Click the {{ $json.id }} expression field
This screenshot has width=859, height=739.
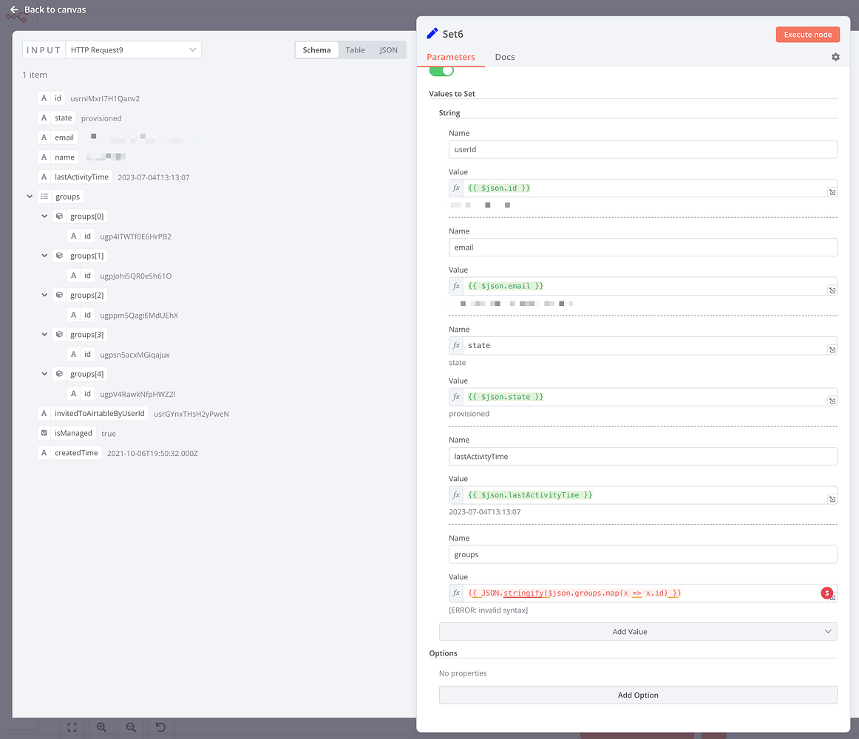click(x=642, y=188)
